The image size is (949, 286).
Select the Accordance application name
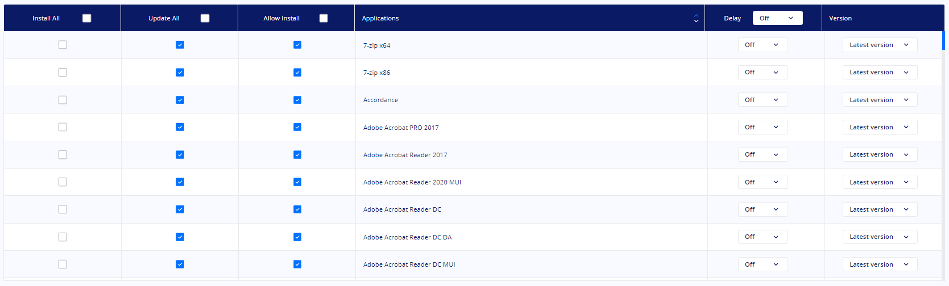click(380, 100)
